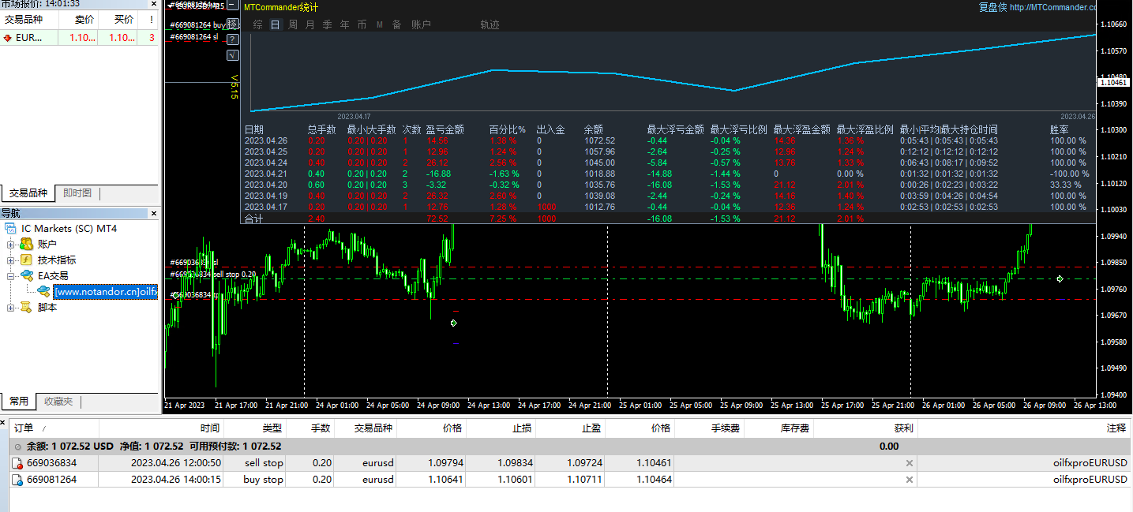This screenshot has width=1133, height=512.
Task: Click the 轨迹 button in the stats panel
Action: pos(492,24)
